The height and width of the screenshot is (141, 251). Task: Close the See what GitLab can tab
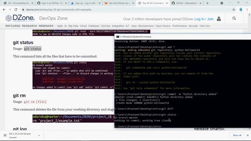tap(133, 3)
